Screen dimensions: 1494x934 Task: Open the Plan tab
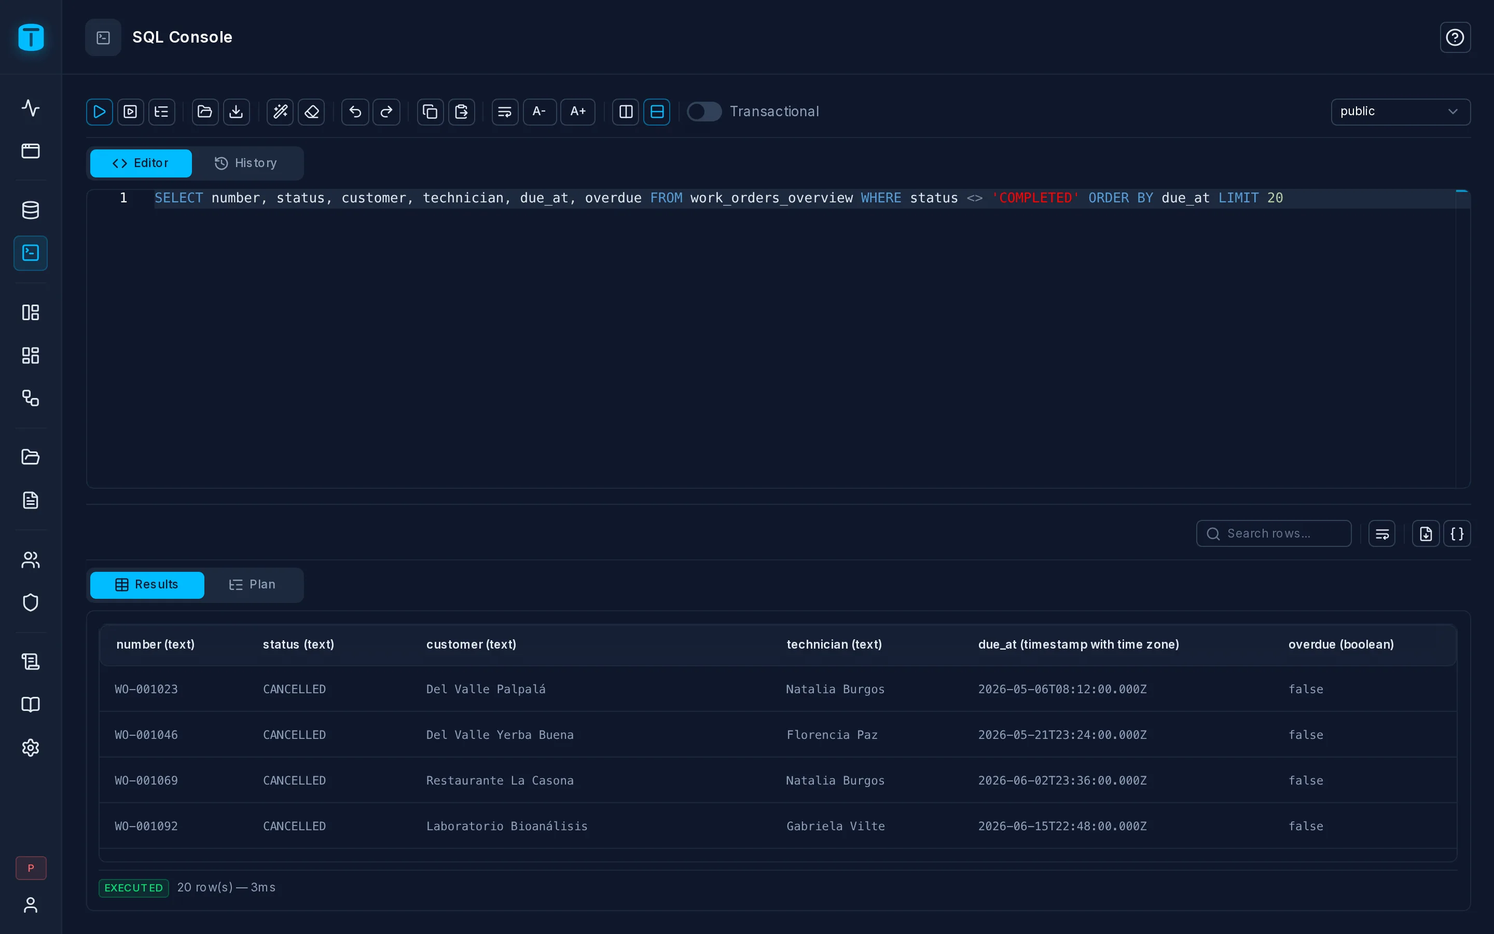point(253,584)
